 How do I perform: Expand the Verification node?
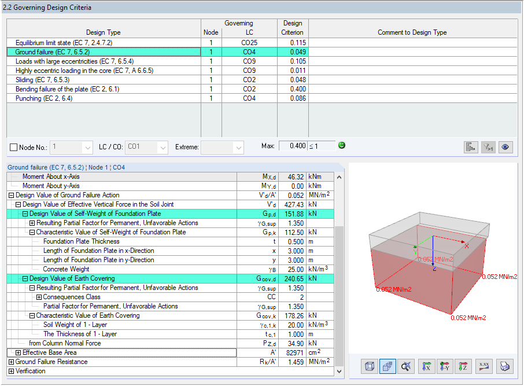point(11,372)
